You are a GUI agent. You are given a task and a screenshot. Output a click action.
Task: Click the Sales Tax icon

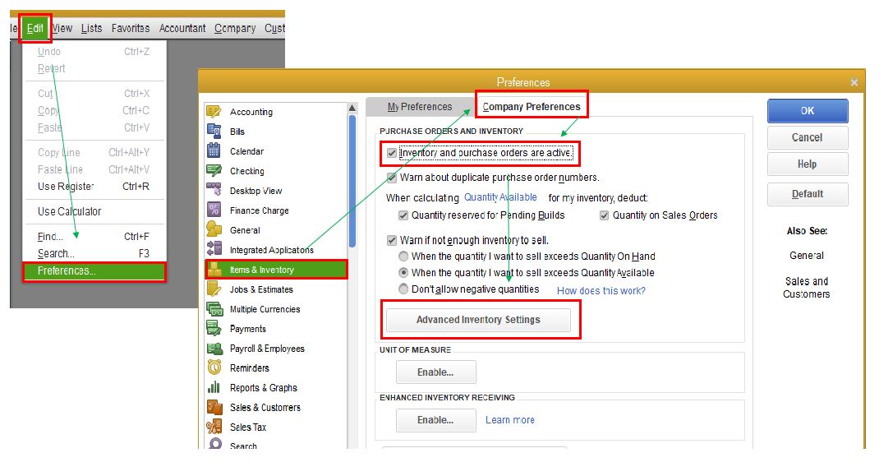(x=214, y=427)
